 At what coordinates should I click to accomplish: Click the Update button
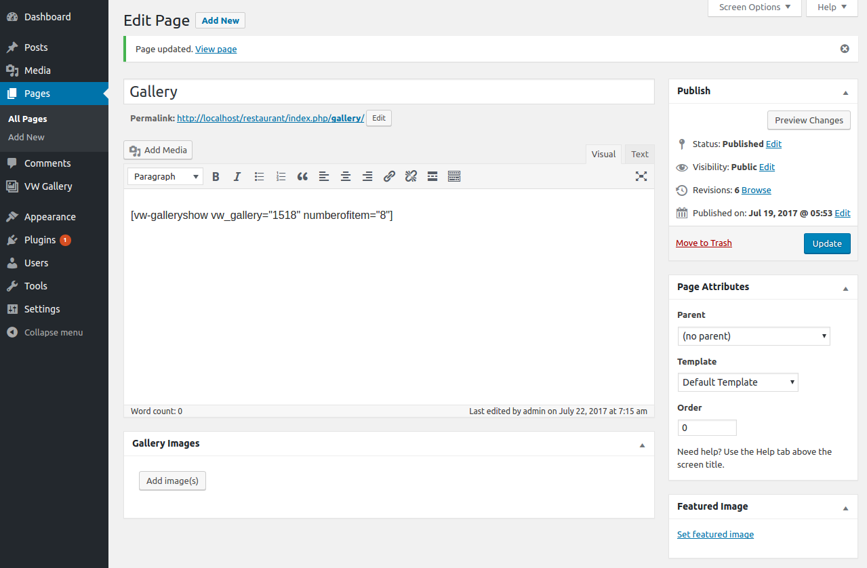pyautogui.click(x=826, y=243)
